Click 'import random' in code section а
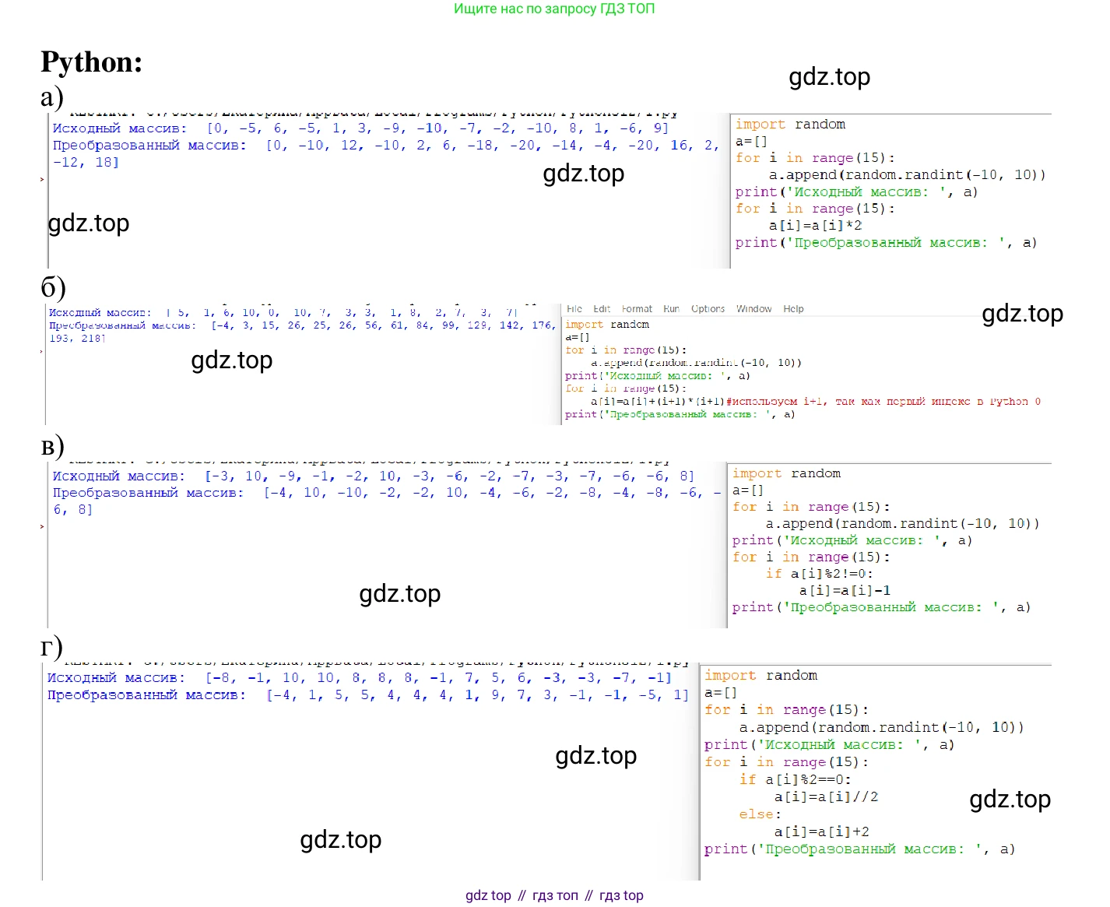1110x907 pixels. (790, 125)
